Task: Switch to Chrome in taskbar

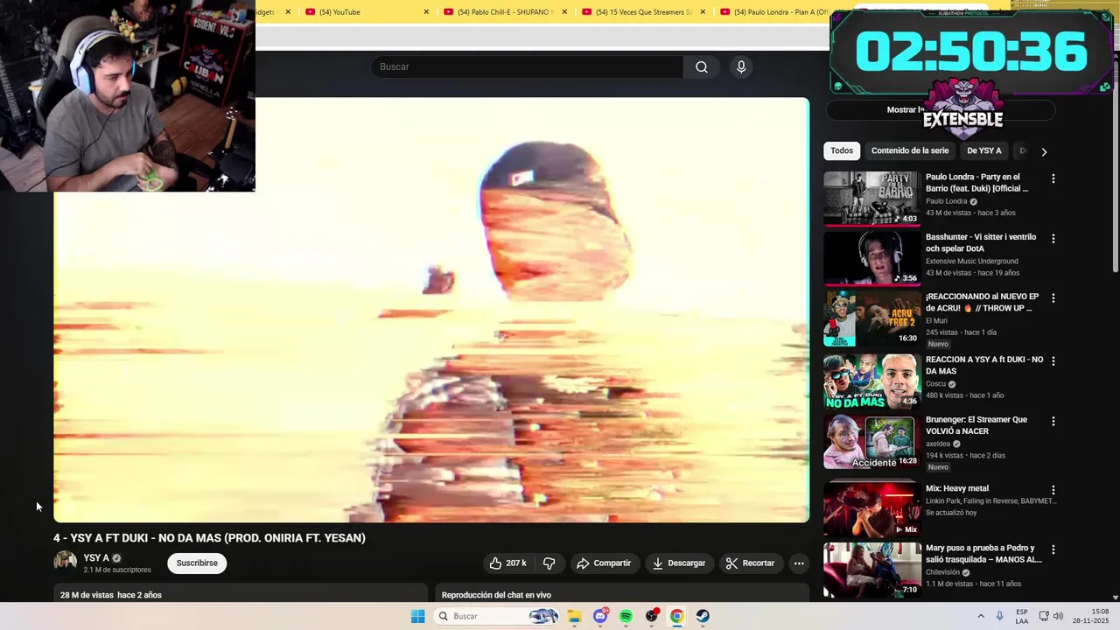Action: click(x=677, y=616)
